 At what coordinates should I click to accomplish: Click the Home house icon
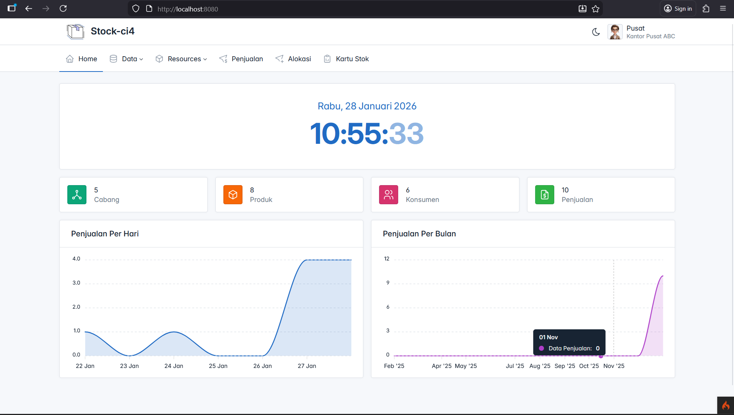(70, 59)
